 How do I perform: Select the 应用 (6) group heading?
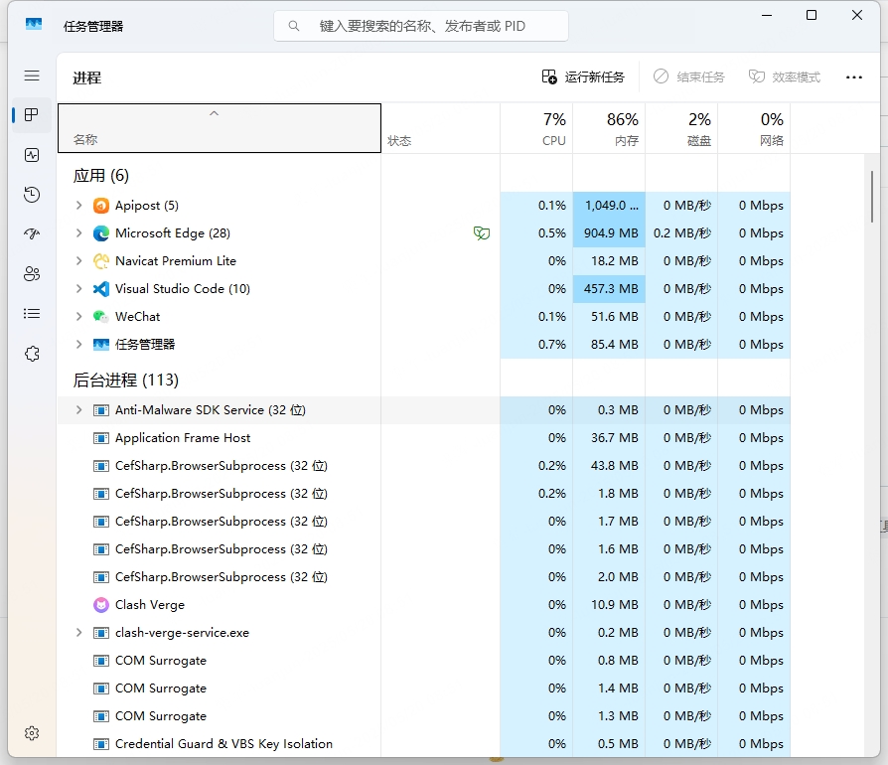pos(100,176)
